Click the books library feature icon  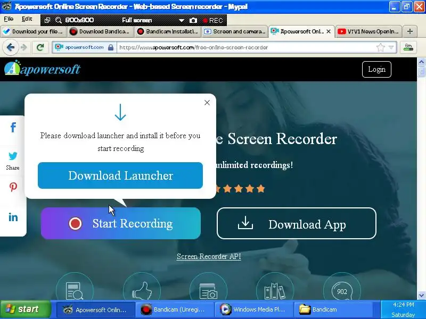pyautogui.click(x=275, y=290)
